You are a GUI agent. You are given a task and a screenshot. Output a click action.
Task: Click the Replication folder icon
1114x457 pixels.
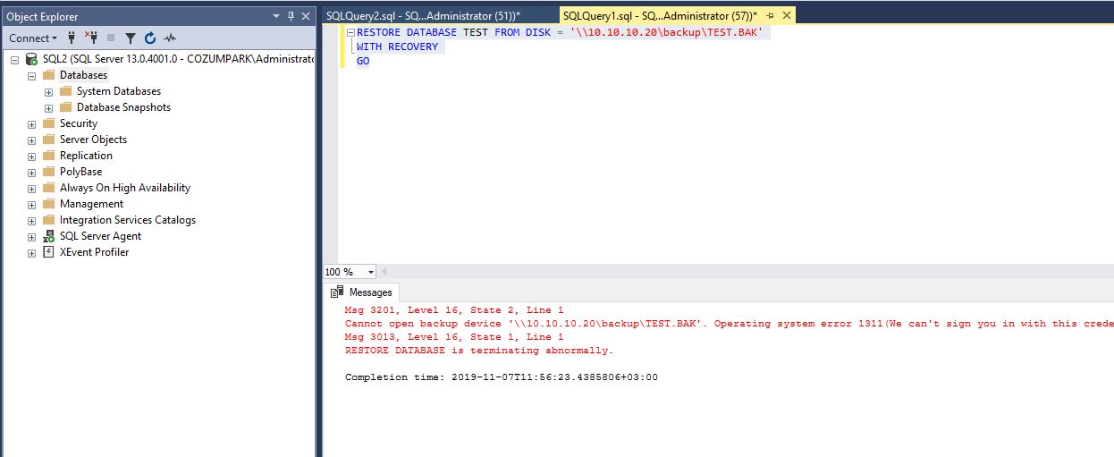click(49, 156)
